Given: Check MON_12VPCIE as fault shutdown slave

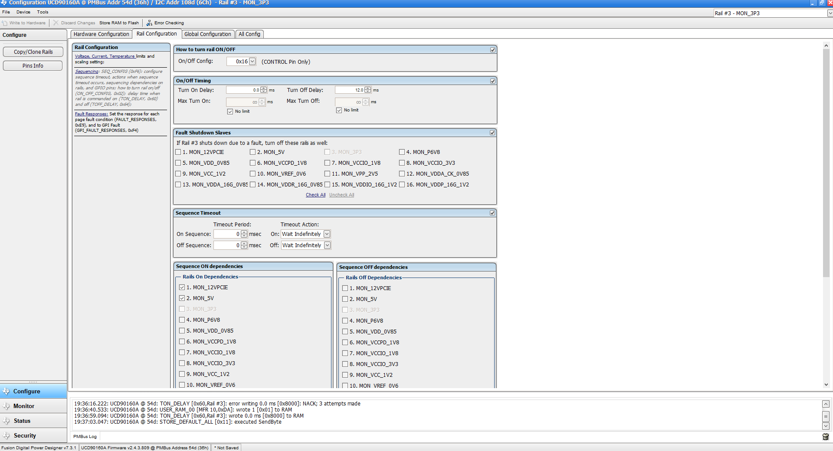Looking at the screenshot, I should click(x=178, y=152).
